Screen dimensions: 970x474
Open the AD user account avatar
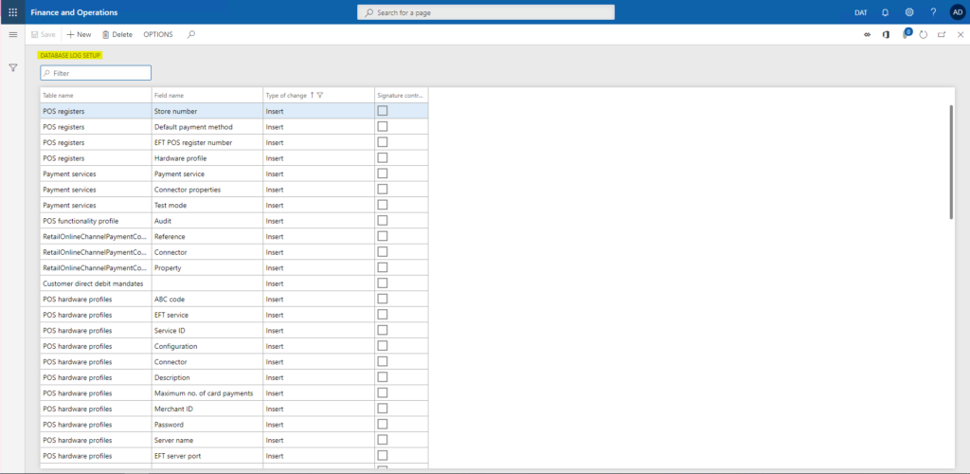pos(958,12)
